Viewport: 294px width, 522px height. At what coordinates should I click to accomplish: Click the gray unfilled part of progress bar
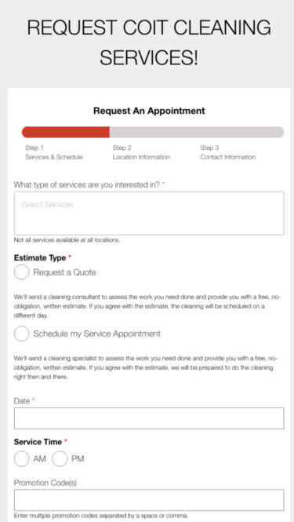197,132
